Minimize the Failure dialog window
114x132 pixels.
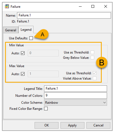pyautogui.click(x=80, y=7)
